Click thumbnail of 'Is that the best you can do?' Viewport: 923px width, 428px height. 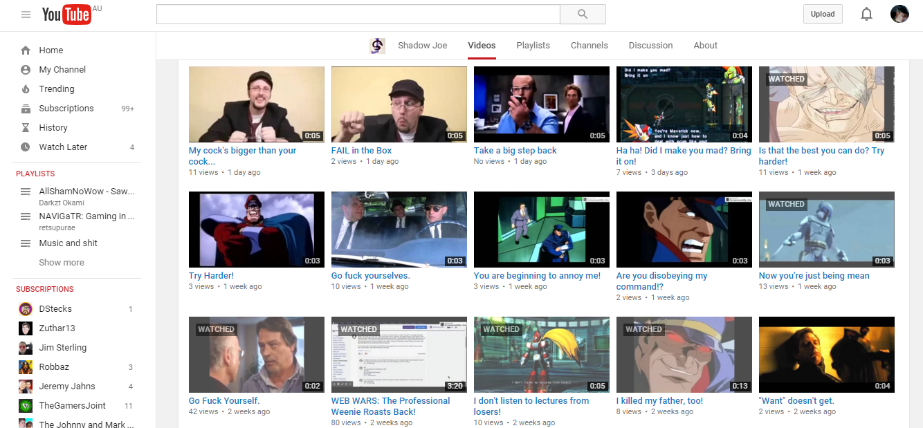(x=827, y=104)
